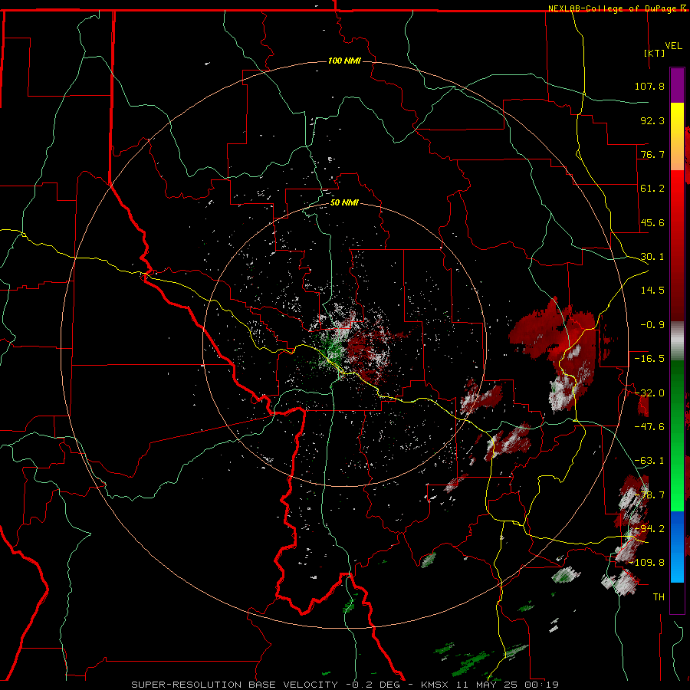Select the -109.8 scale value
Screen dimensions: 690x690
click(647, 563)
